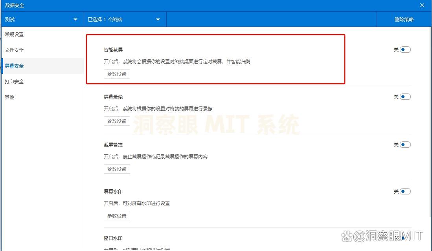Switch to 文件安全 section
Image resolution: width=432 pixels, height=251 pixels.
42,50
